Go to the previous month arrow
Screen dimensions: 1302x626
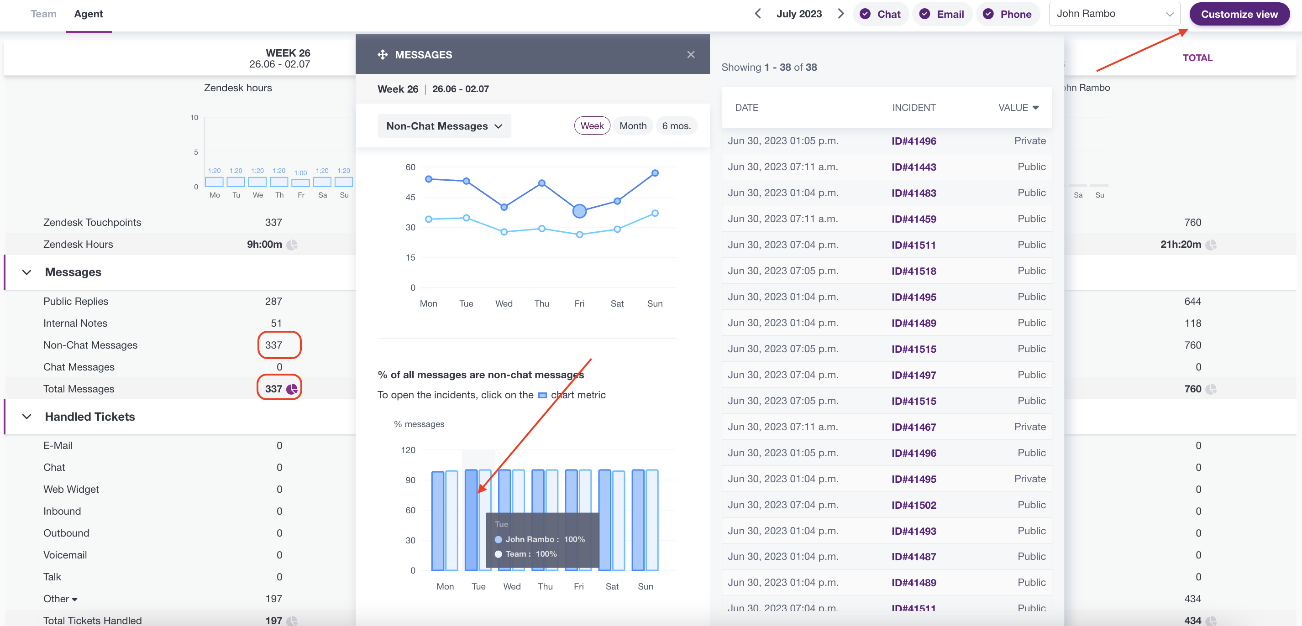tap(758, 14)
